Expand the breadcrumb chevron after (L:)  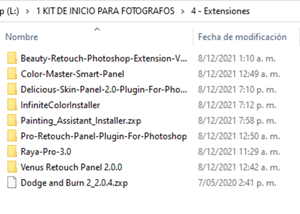pos(27,11)
